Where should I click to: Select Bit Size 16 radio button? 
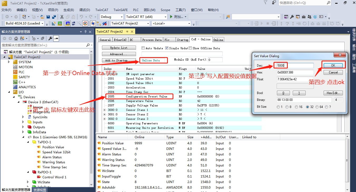(x=296, y=107)
